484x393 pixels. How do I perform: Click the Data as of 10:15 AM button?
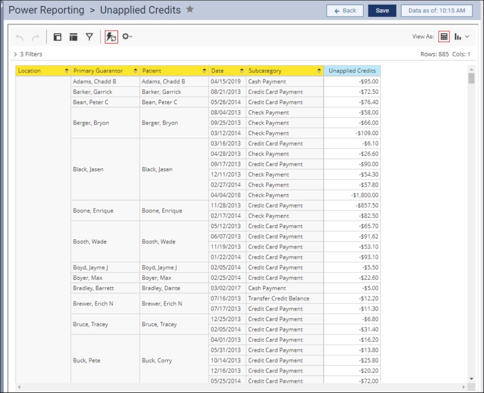pos(436,11)
